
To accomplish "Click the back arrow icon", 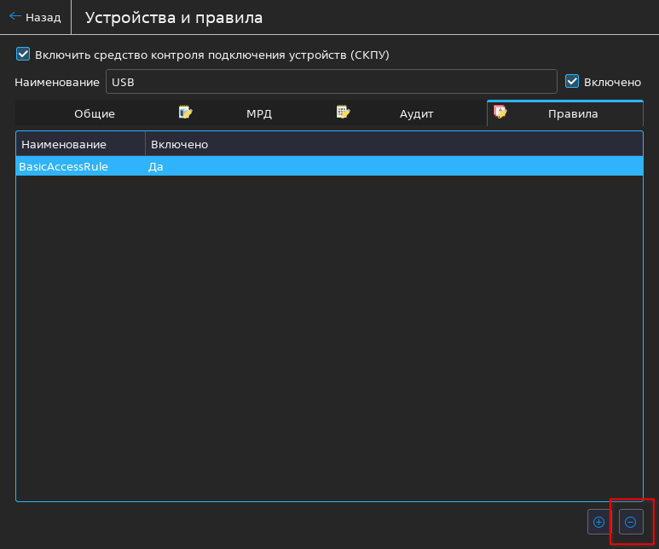I will click(x=14, y=17).
